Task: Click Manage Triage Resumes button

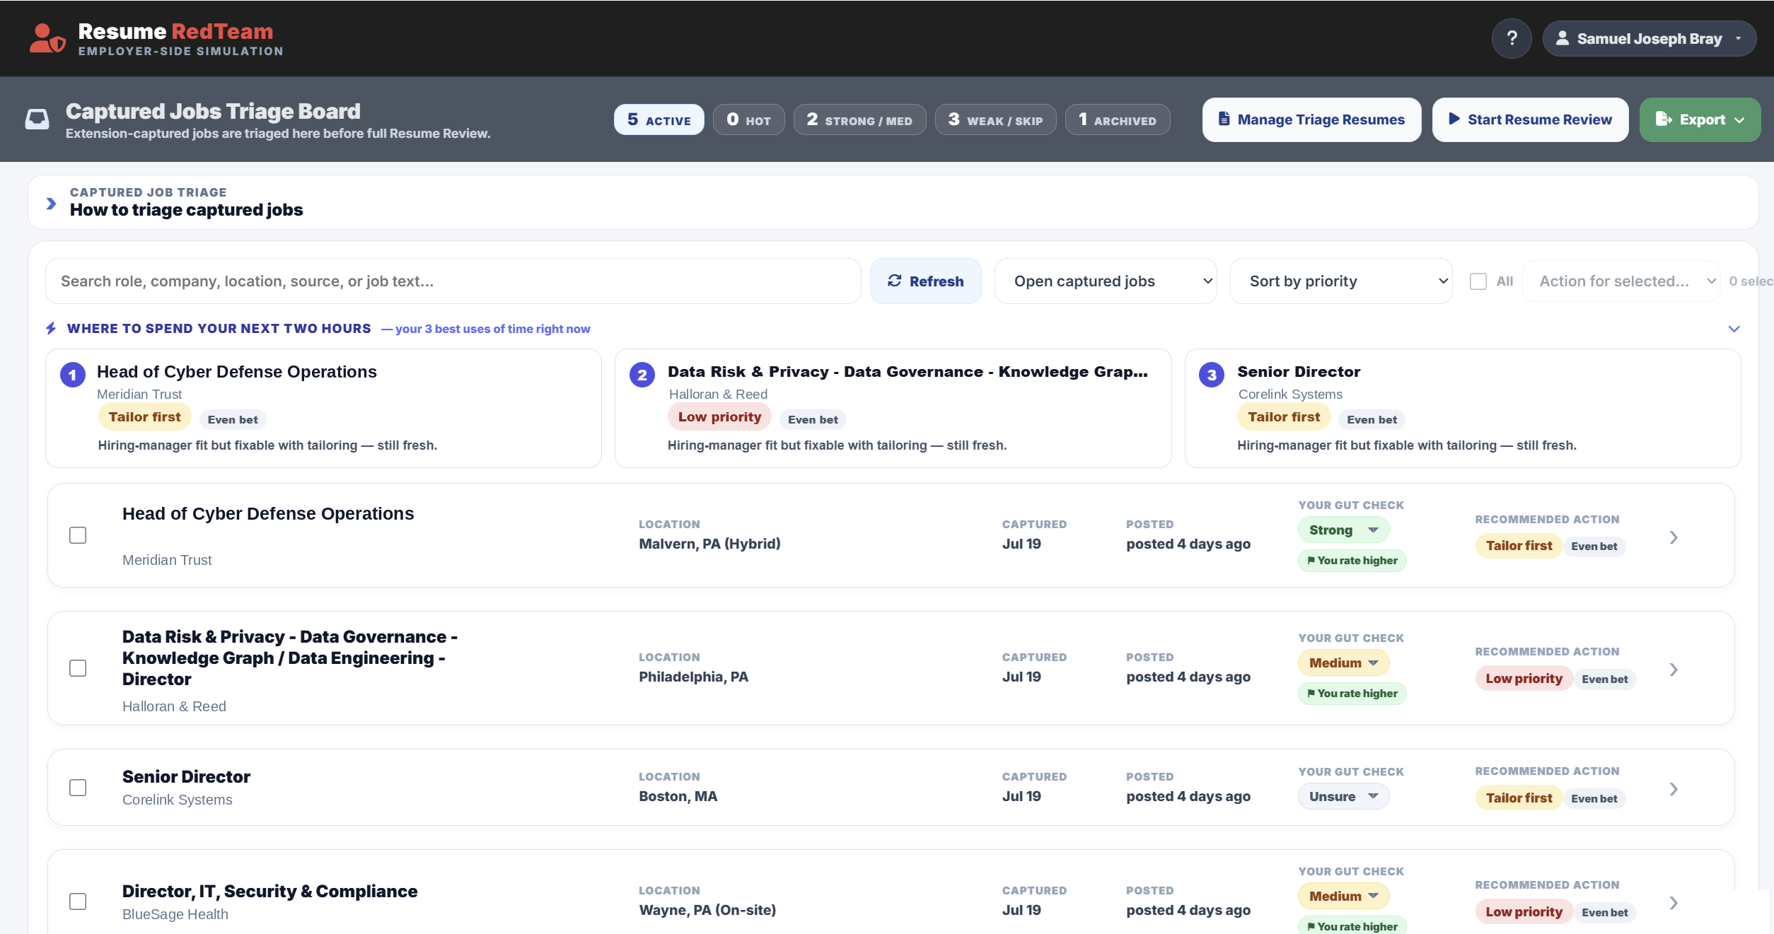Action: 1311,119
